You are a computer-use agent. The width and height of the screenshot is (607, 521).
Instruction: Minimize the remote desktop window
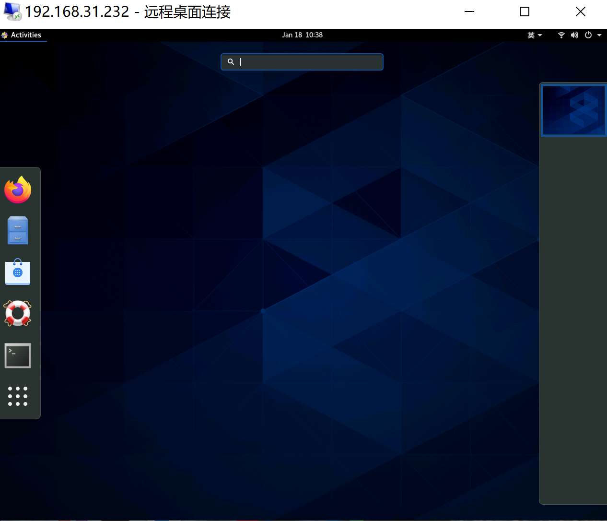pyautogui.click(x=468, y=12)
